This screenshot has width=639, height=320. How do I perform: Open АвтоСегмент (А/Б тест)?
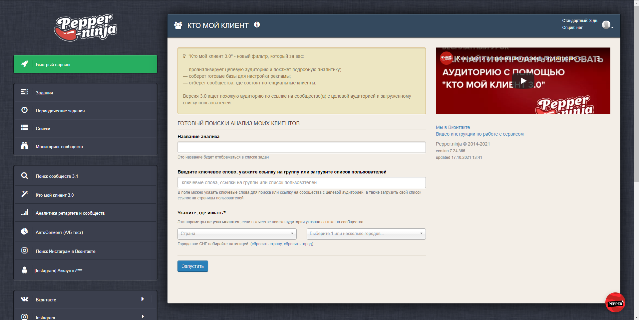[x=85, y=232]
